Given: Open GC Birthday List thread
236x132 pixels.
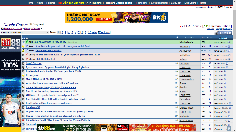Looking at the screenshot, I should click(46, 59).
